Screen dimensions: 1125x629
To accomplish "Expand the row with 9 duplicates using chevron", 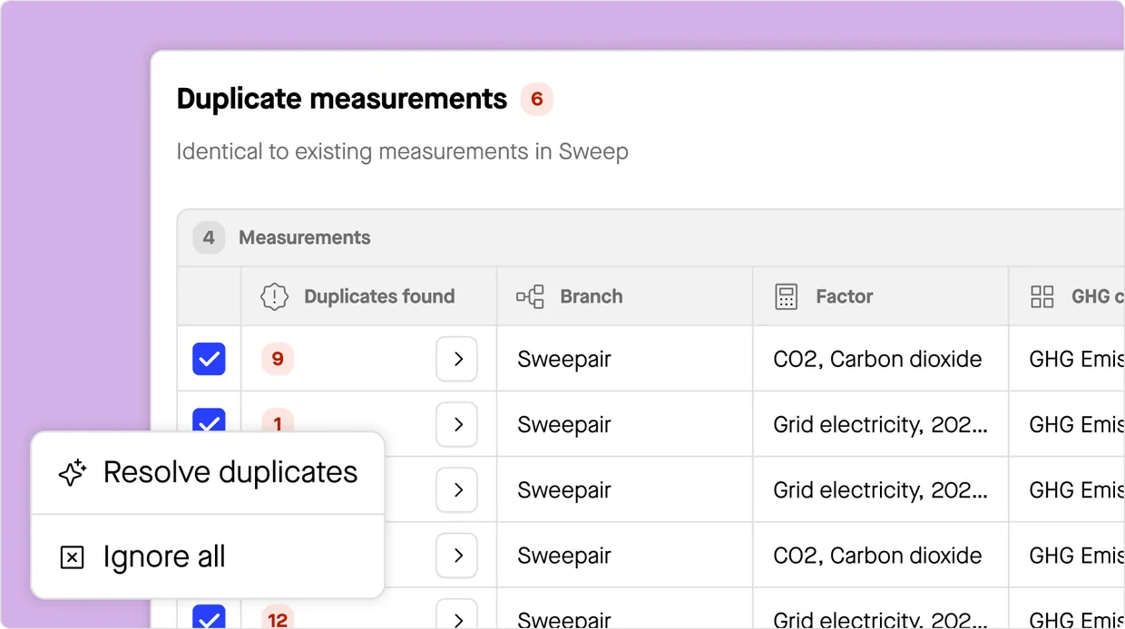I will click(x=457, y=359).
